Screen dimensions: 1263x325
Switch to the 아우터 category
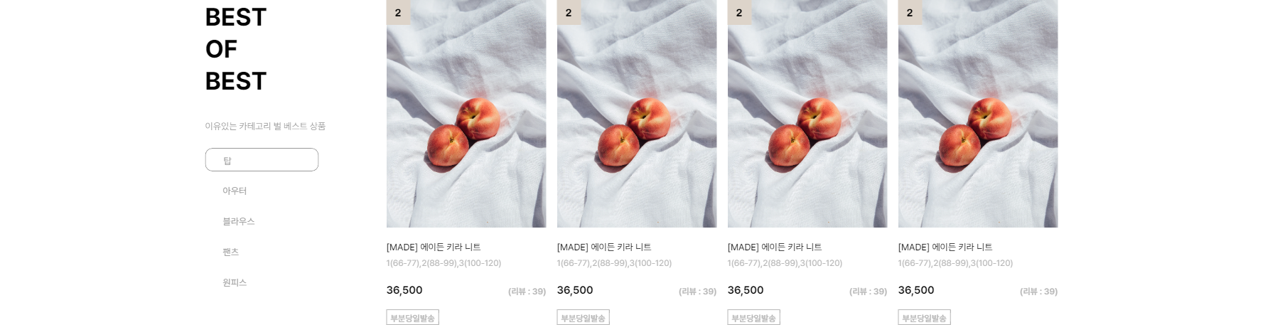(x=235, y=191)
